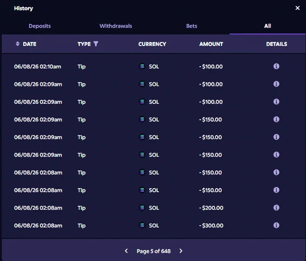Click the -$200.00 amount entry

[211, 208]
